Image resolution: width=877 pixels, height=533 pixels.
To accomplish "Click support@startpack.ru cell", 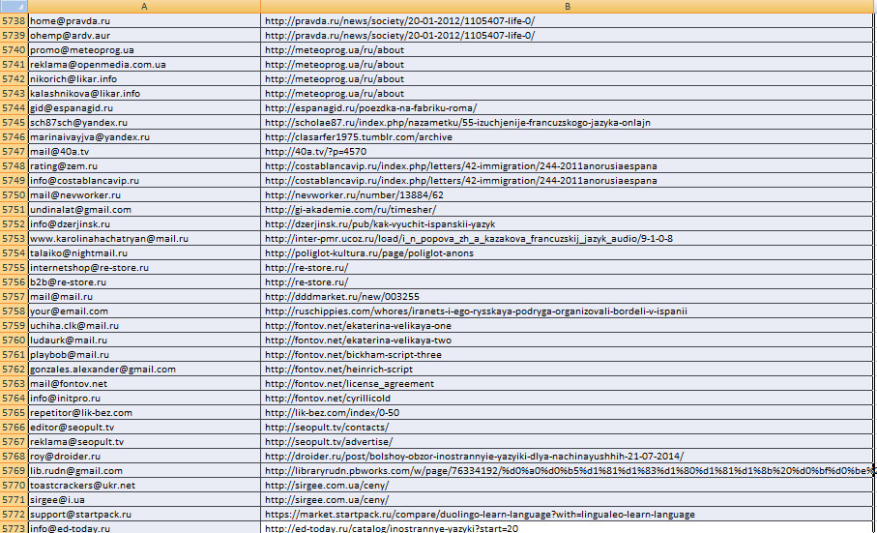I will tap(144, 514).
